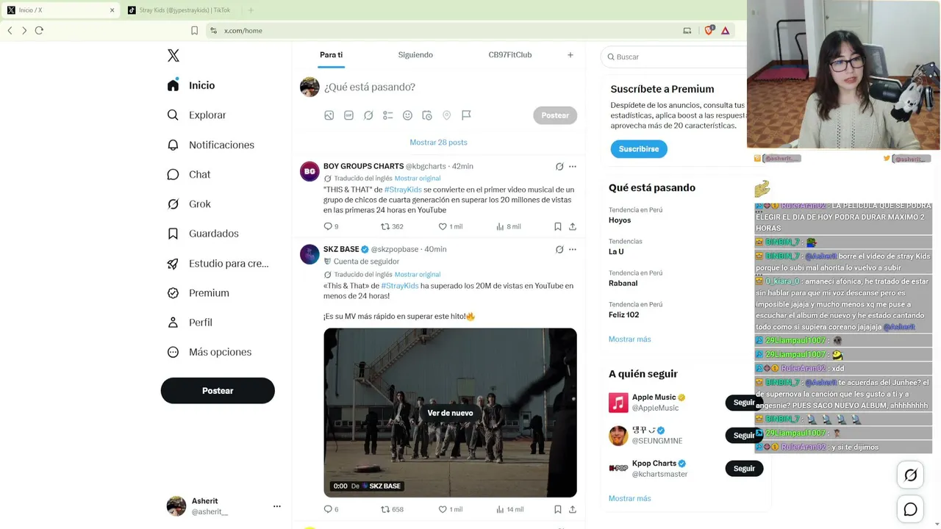
Task: Open Notificaciones in the sidebar
Action: tap(211, 145)
